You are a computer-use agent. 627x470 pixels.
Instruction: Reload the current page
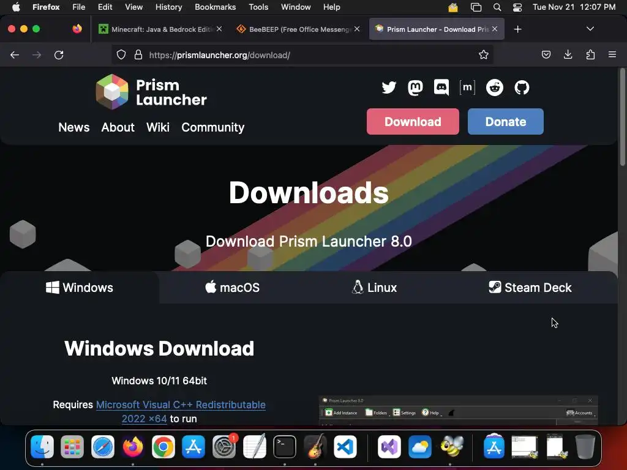click(x=59, y=54)
